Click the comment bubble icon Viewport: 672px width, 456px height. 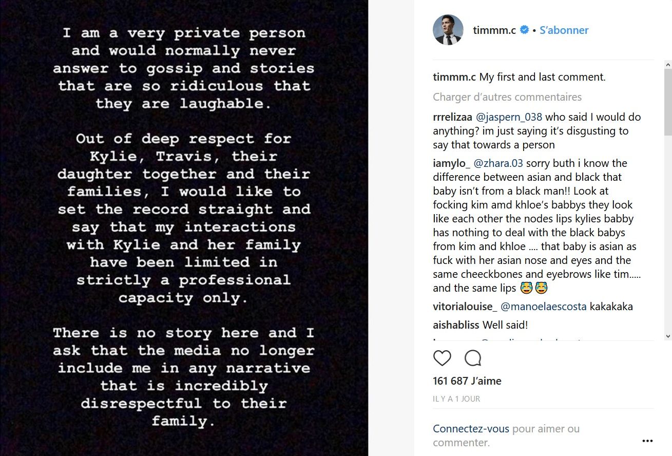[472, 358]
